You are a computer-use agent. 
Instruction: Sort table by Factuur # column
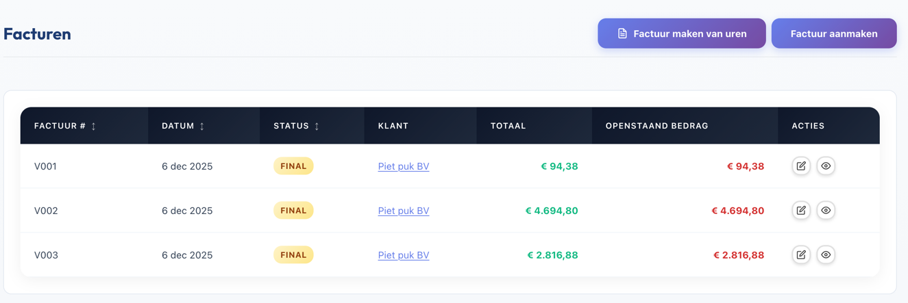pos(66,126)
